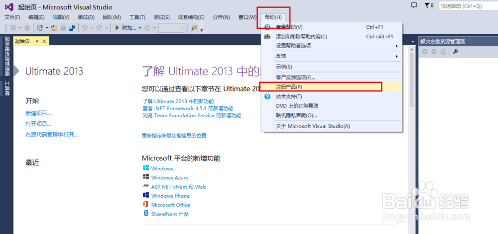Open the document tab list dropdown arrow
Screen dimensions: 498x234
[412, 41]
